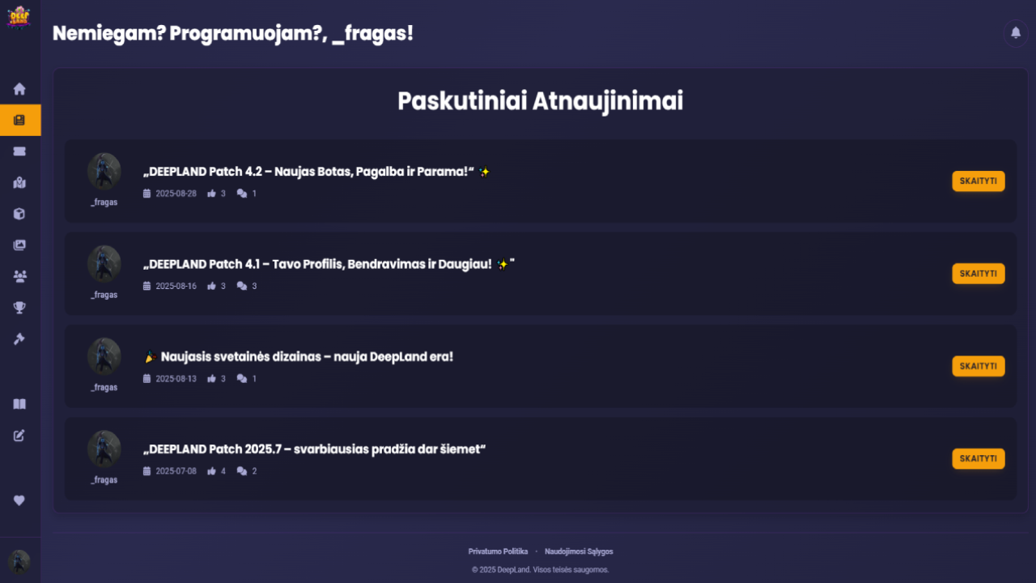
Task: Click the DeepLand logo
Action: 19,18
